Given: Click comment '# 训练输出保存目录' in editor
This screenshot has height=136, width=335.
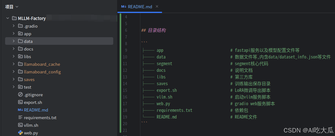Looking at the screenshot, I should coord(250,84).
